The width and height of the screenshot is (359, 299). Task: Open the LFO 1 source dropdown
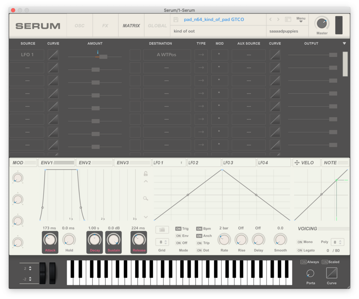(27, 55)
